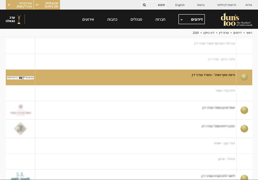Go to דיני נזיקין in breadcrumb
Image resolution: width=258 pixels, height=180 pixels.
click(x=209, y=33)
